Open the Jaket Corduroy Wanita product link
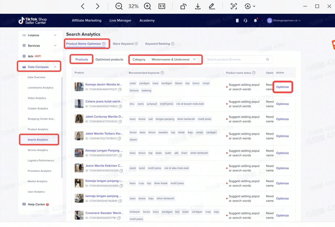Image resolution: width=335 pixels, height=227 pixels. 104,117
